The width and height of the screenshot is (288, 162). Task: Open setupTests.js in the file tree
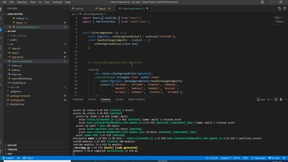19,83
